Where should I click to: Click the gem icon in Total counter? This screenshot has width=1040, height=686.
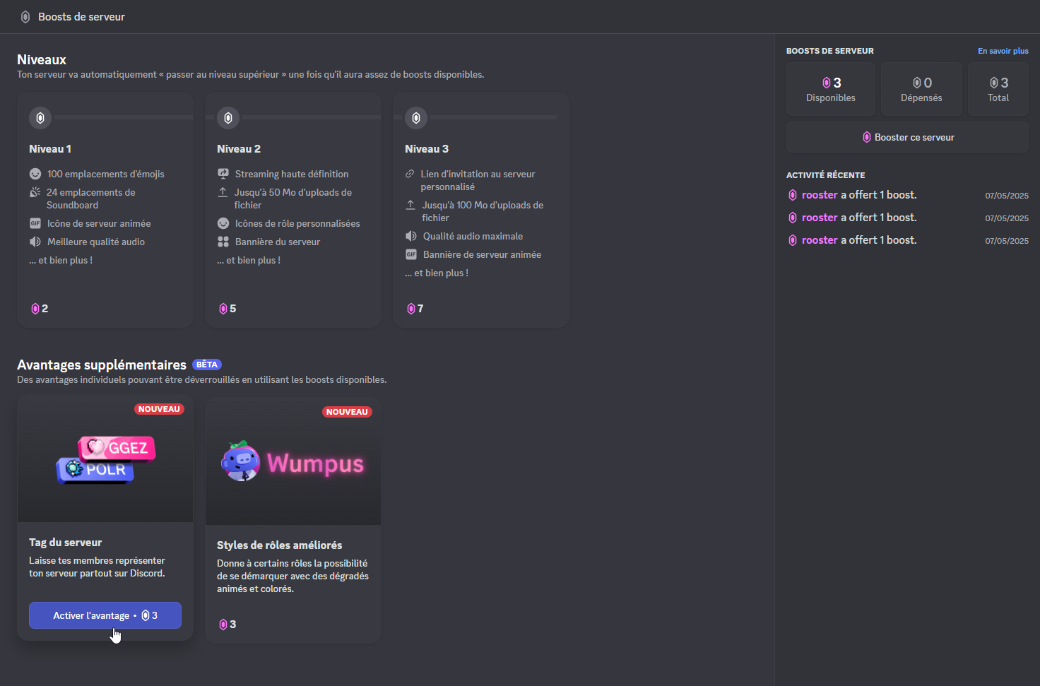tap(994, 83)
